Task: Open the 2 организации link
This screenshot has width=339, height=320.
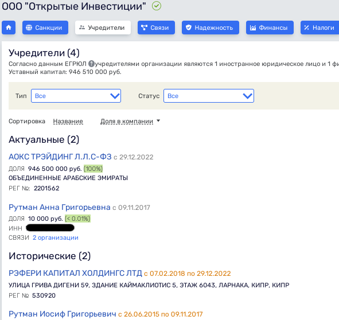Action: (56, 237)
